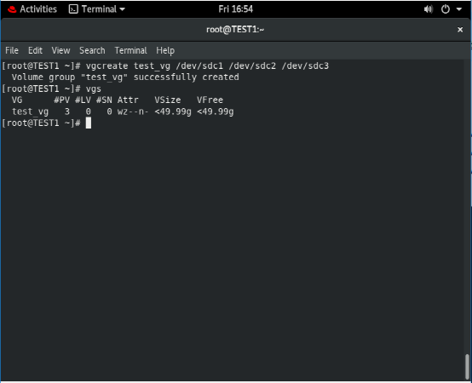Open the Terminal app menu dropdown
This screenshot has width=472, height=383.
(x=97, y=9)
